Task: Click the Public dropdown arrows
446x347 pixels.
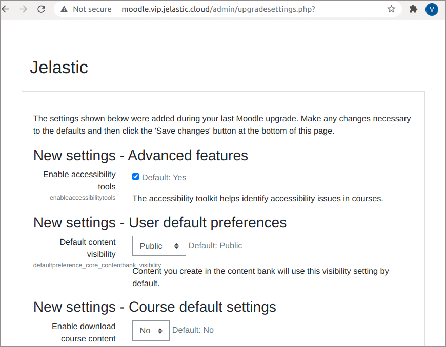Action: (x=177, y=246)
